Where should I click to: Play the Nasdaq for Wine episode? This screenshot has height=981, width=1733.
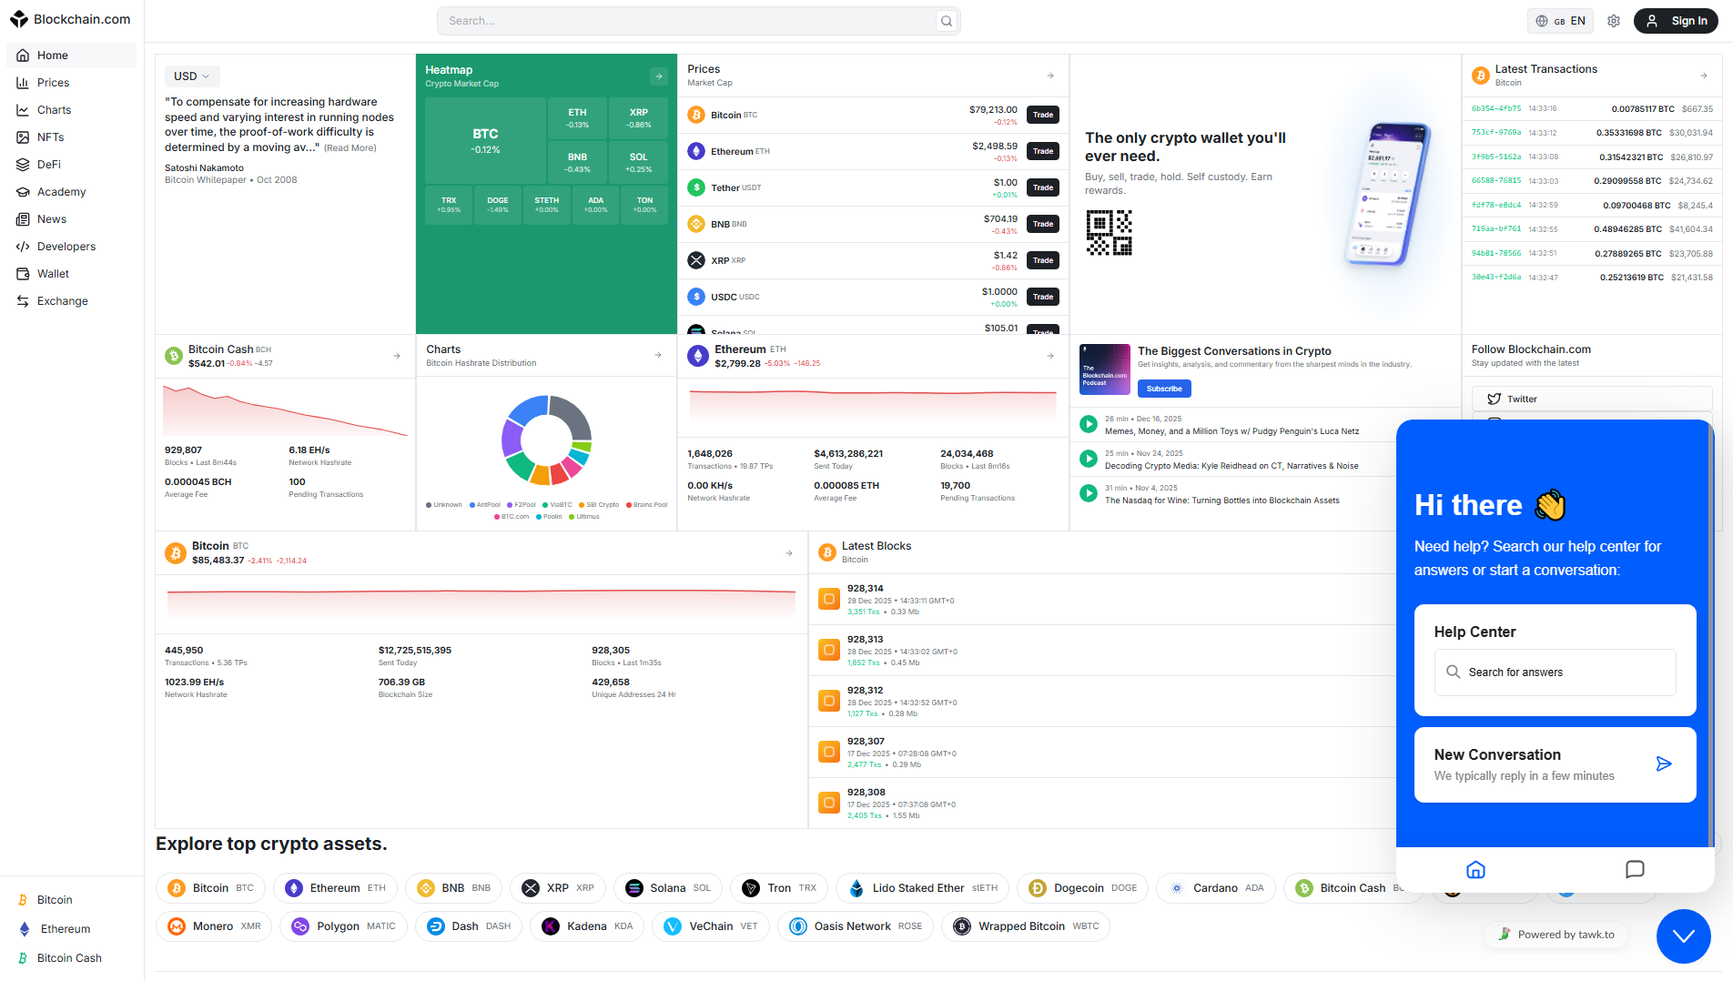1088,493
